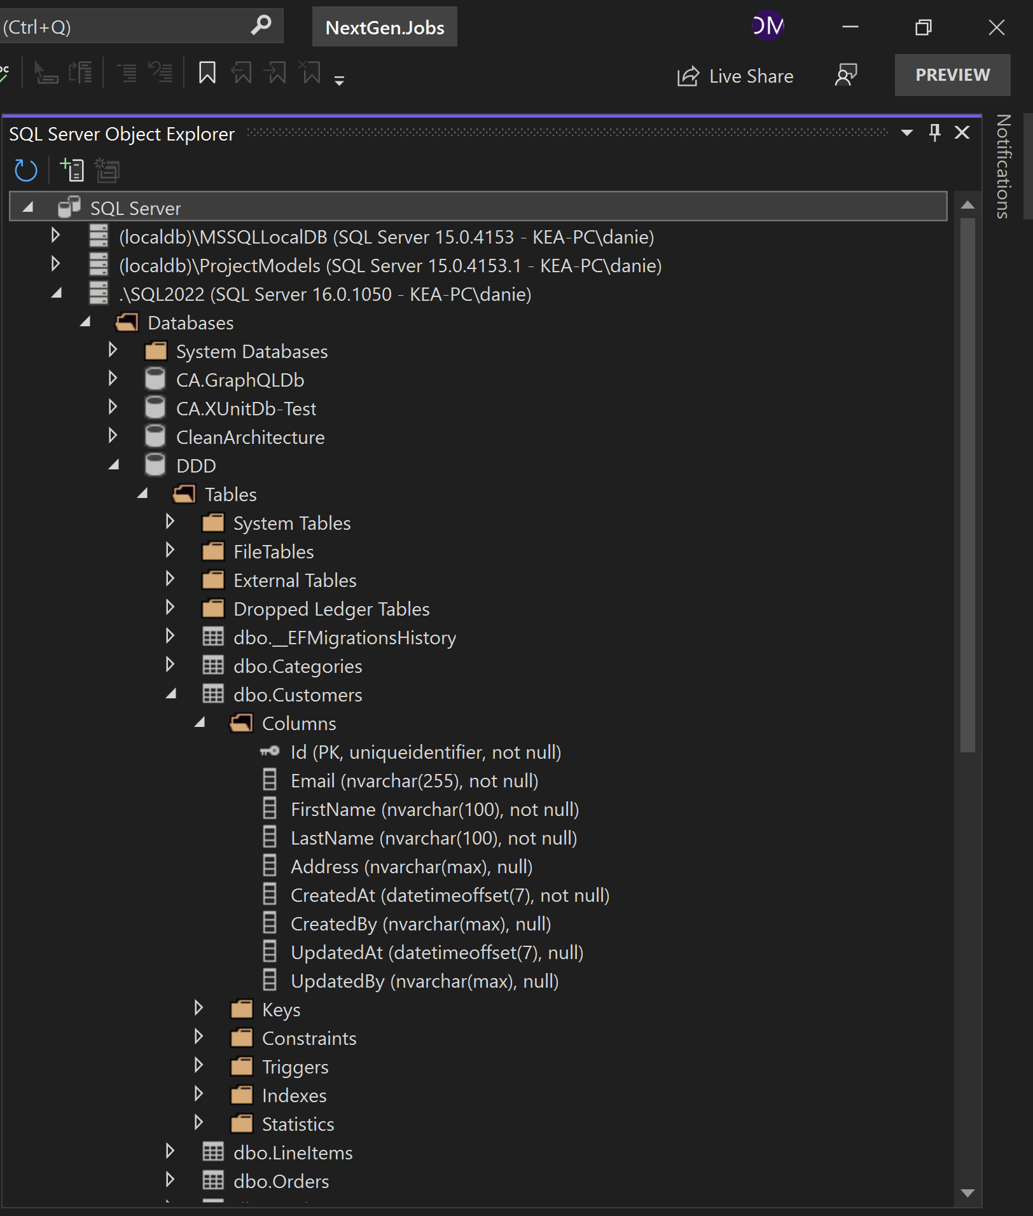Collapse the dbo.Customers Columns folder
This screenshot has height=1216, width=1033.
[x=200, y=723]
